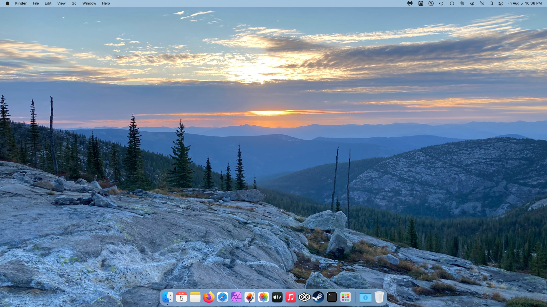This screenshot has height=307, width=547.
Task: Click the Malwarebytes menu bar icon
Action: (x=410, y=3)
